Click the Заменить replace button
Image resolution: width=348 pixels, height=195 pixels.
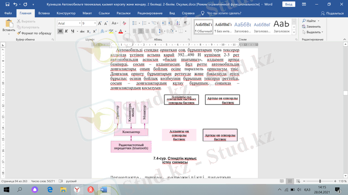click(313, 26)
